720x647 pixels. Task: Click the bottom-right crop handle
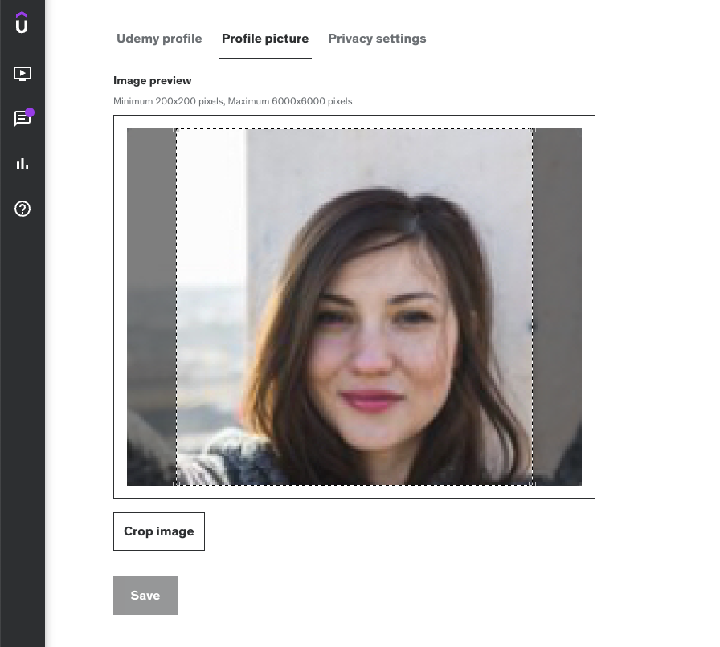(x=533, y=485)
